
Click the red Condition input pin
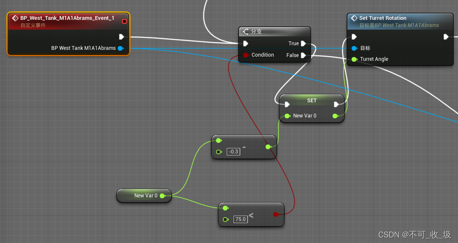click(x=246, y=55)
